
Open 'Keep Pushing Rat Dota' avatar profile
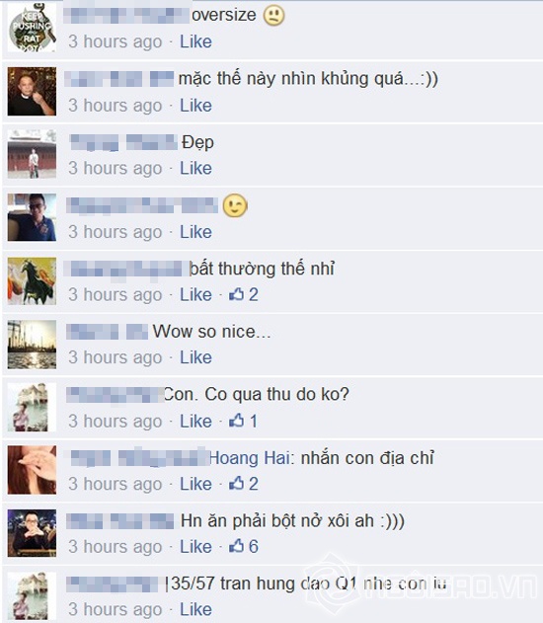click(x=32, y=28)
